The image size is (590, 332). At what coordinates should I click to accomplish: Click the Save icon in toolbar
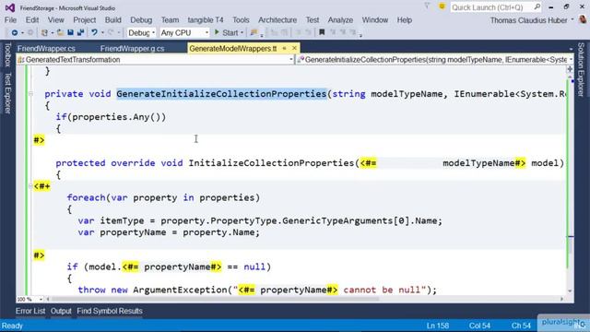pyautogui.click(x=70, y=33)
